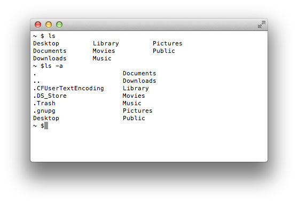Click 'Pictures' in the ls -a output
This screenshot has width=298, height=204.
(x=138, y=111)
